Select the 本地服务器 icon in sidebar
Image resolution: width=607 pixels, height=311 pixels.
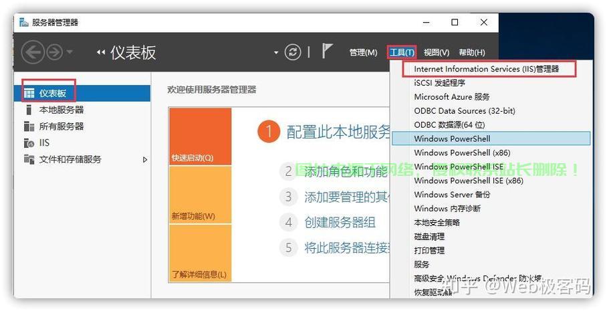[29, 110]
